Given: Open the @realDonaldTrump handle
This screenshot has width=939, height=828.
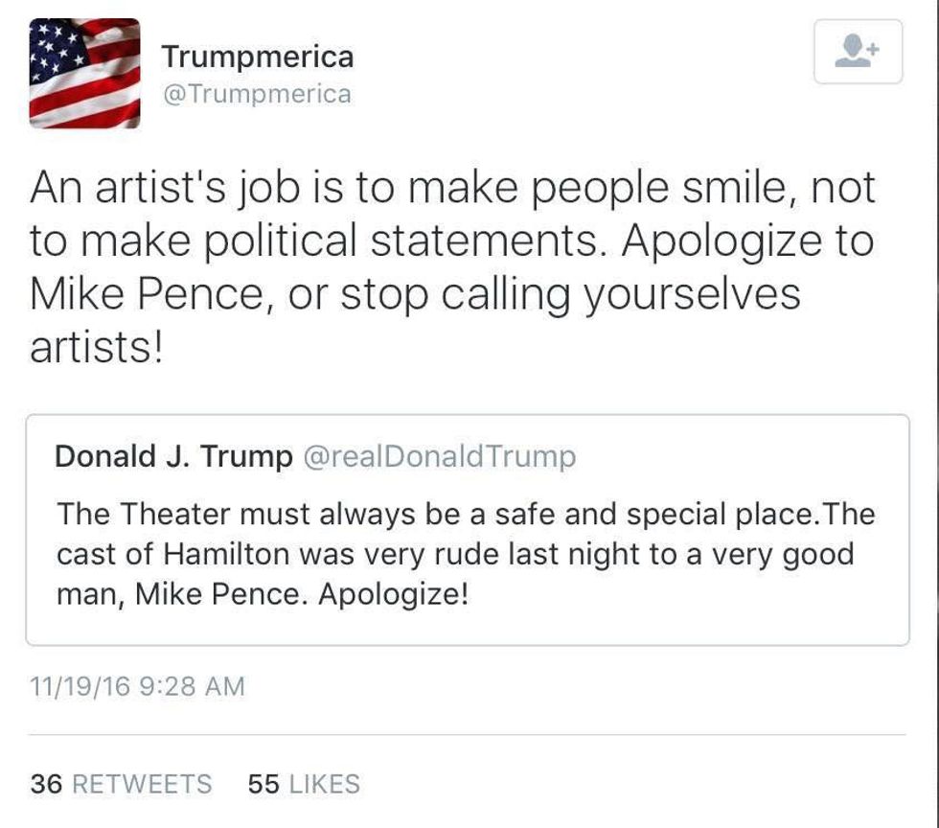Looking at the screenshot, I should click(x=440, y=456).
